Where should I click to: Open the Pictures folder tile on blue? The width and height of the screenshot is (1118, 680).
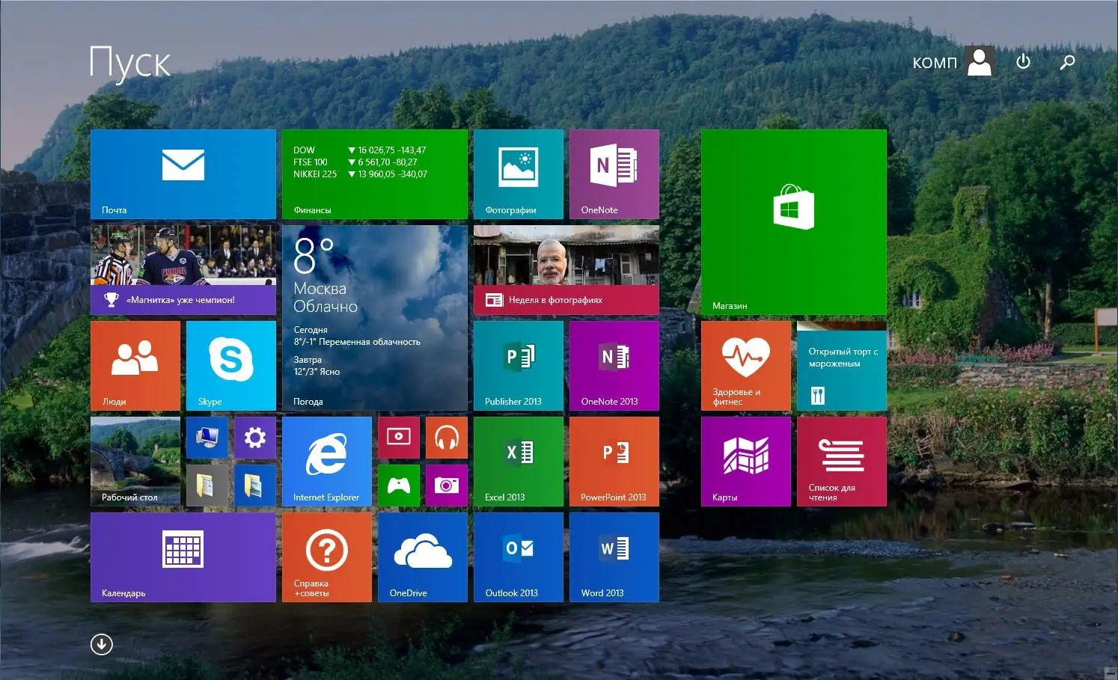(x=255, y=486)
